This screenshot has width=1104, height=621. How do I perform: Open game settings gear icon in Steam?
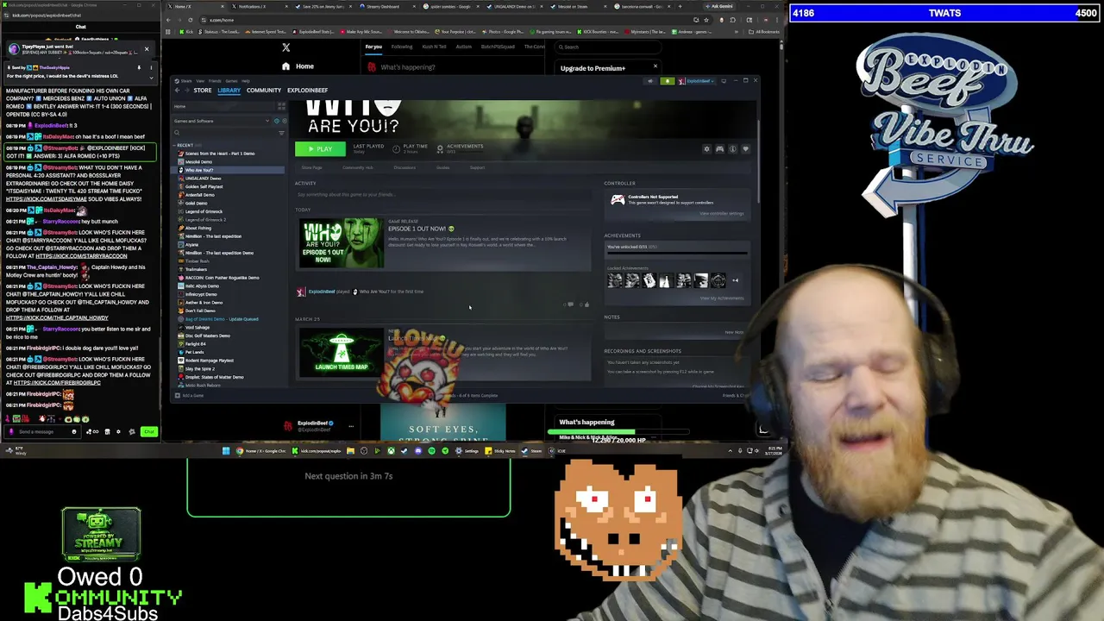point(706,149)
